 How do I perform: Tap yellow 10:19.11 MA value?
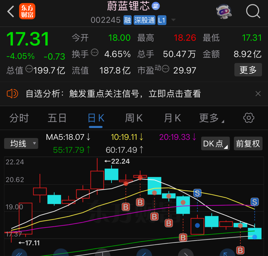(127, 137)
